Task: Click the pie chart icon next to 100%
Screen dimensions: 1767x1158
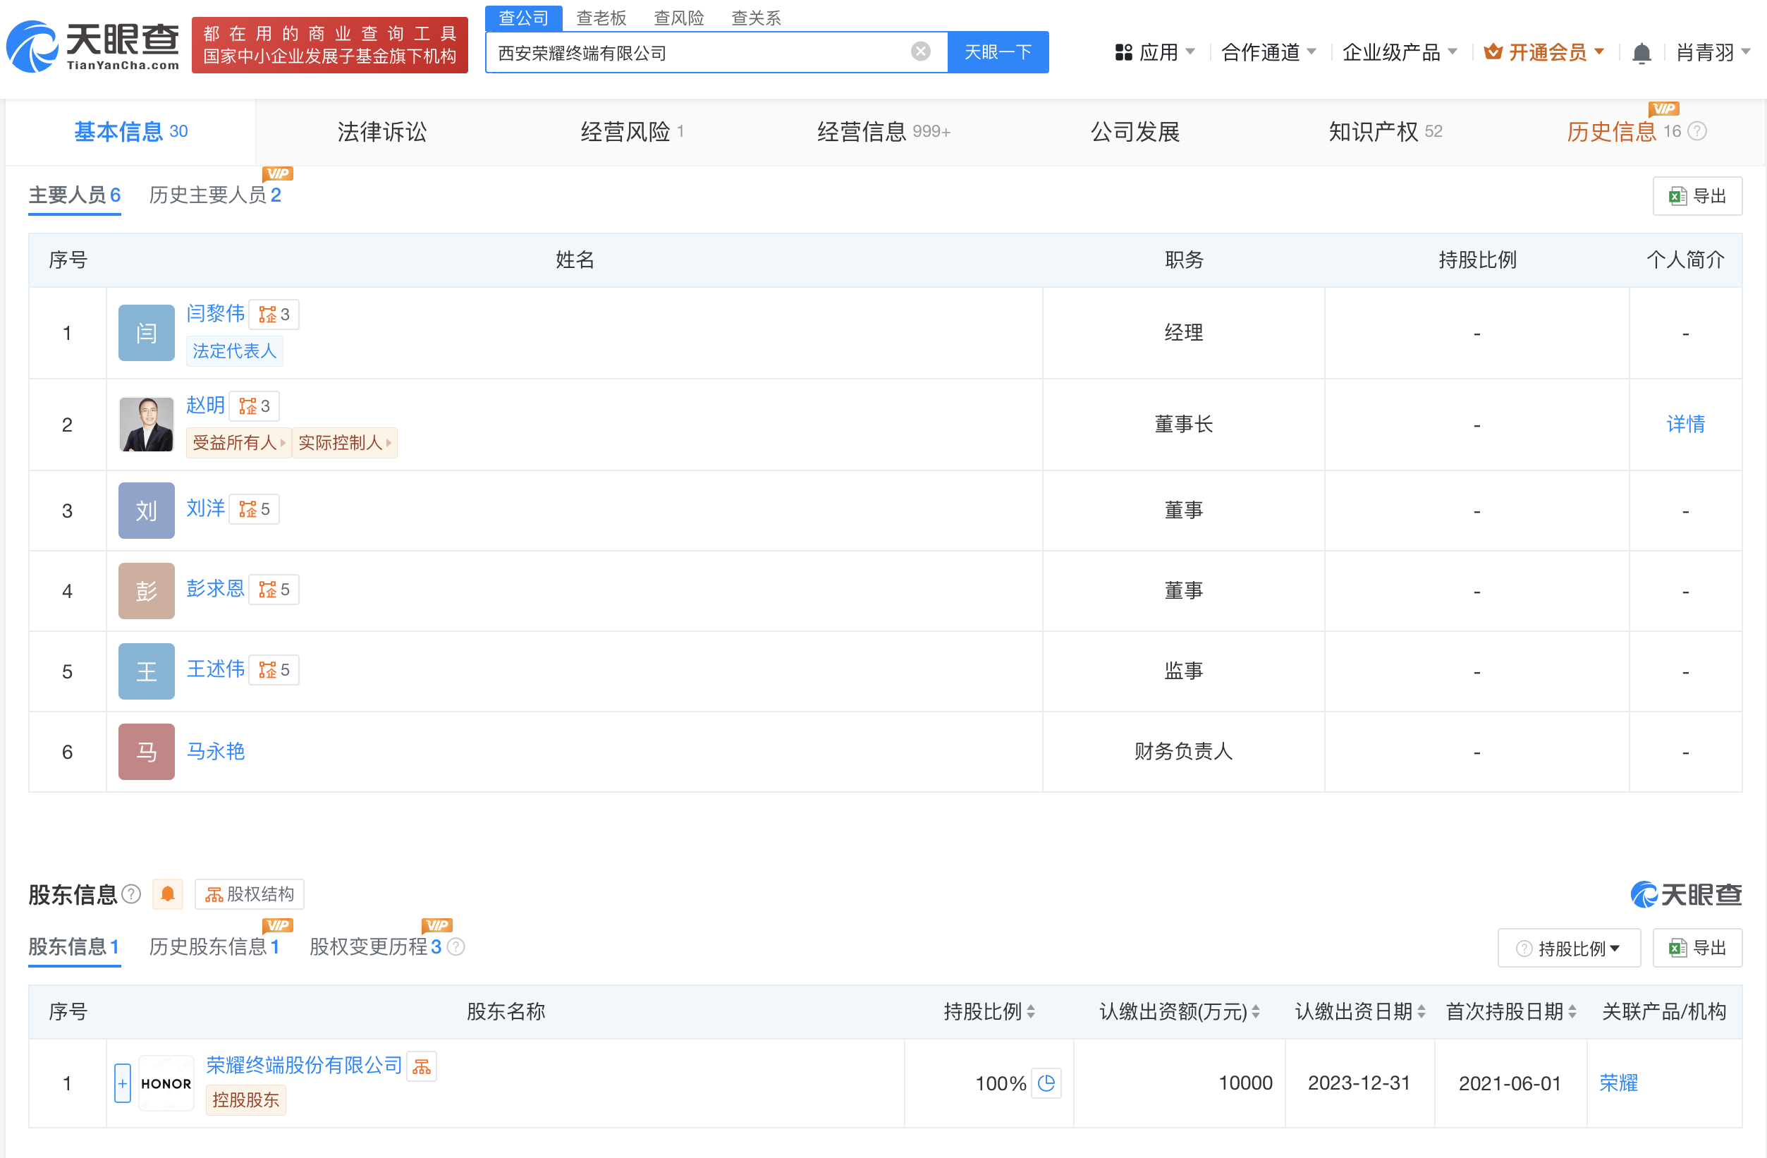Action: point(1046,1083)
